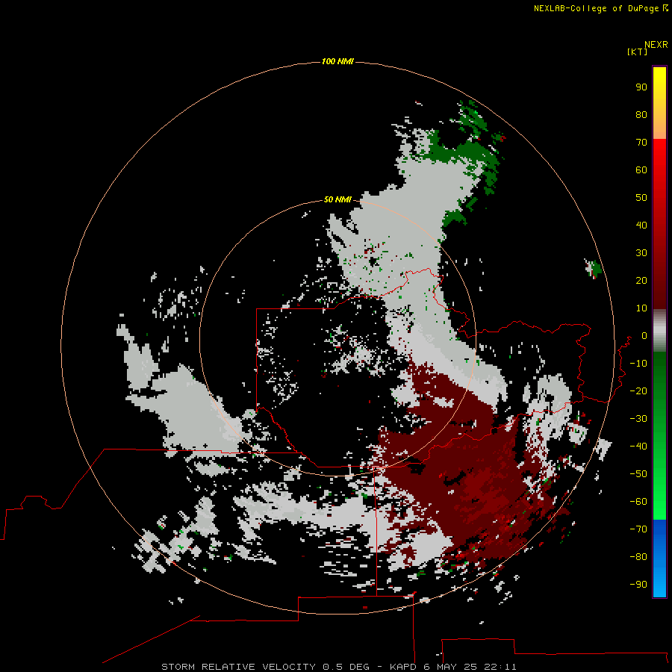Select the 100 NMI range ring label

(x=337, y=61)
